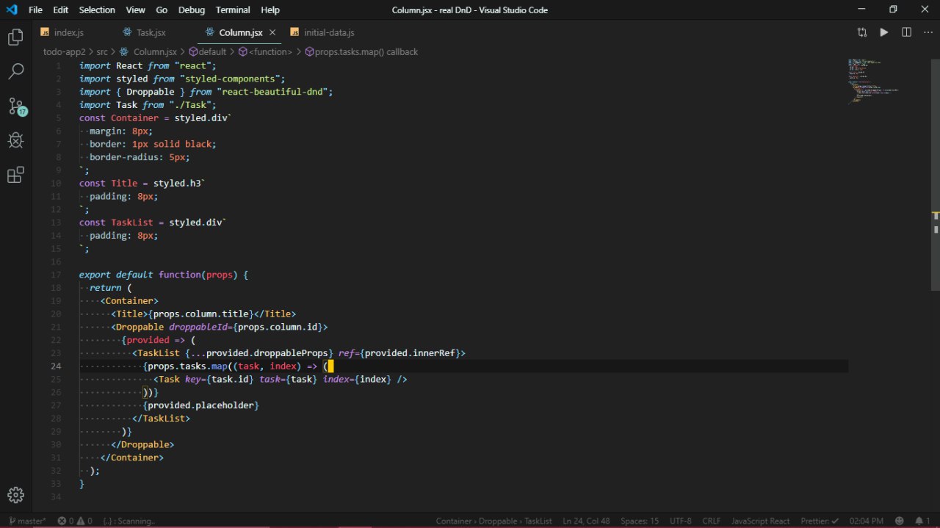Open the Search view in the activity bar
This screenshot has height=528, width=940.
(15, 71)
